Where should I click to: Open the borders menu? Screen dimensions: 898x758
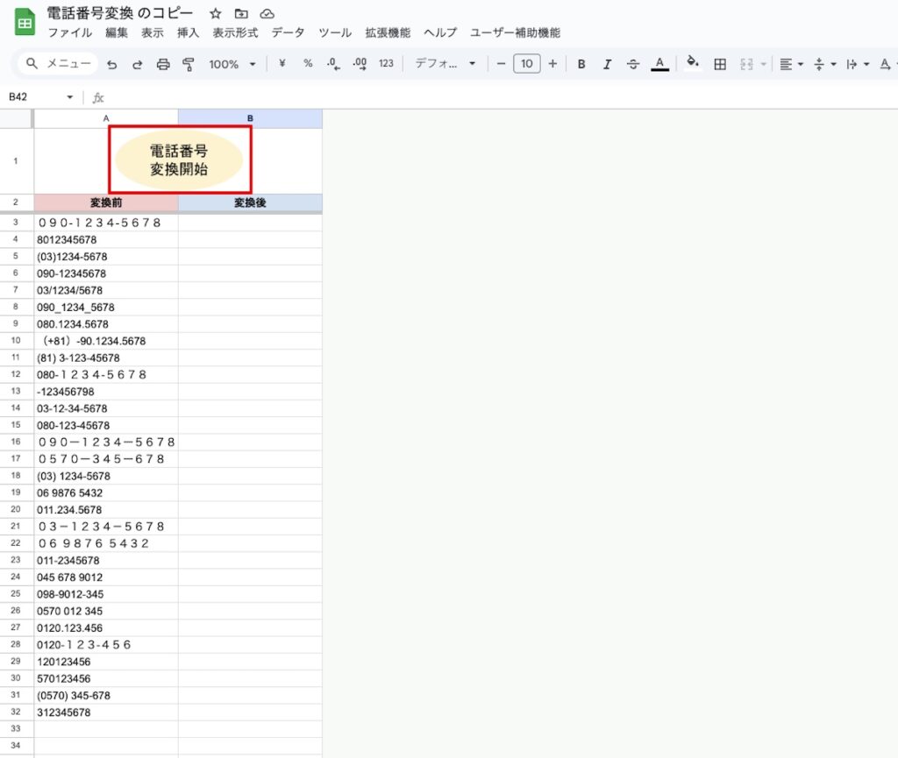tap(720, 64)
